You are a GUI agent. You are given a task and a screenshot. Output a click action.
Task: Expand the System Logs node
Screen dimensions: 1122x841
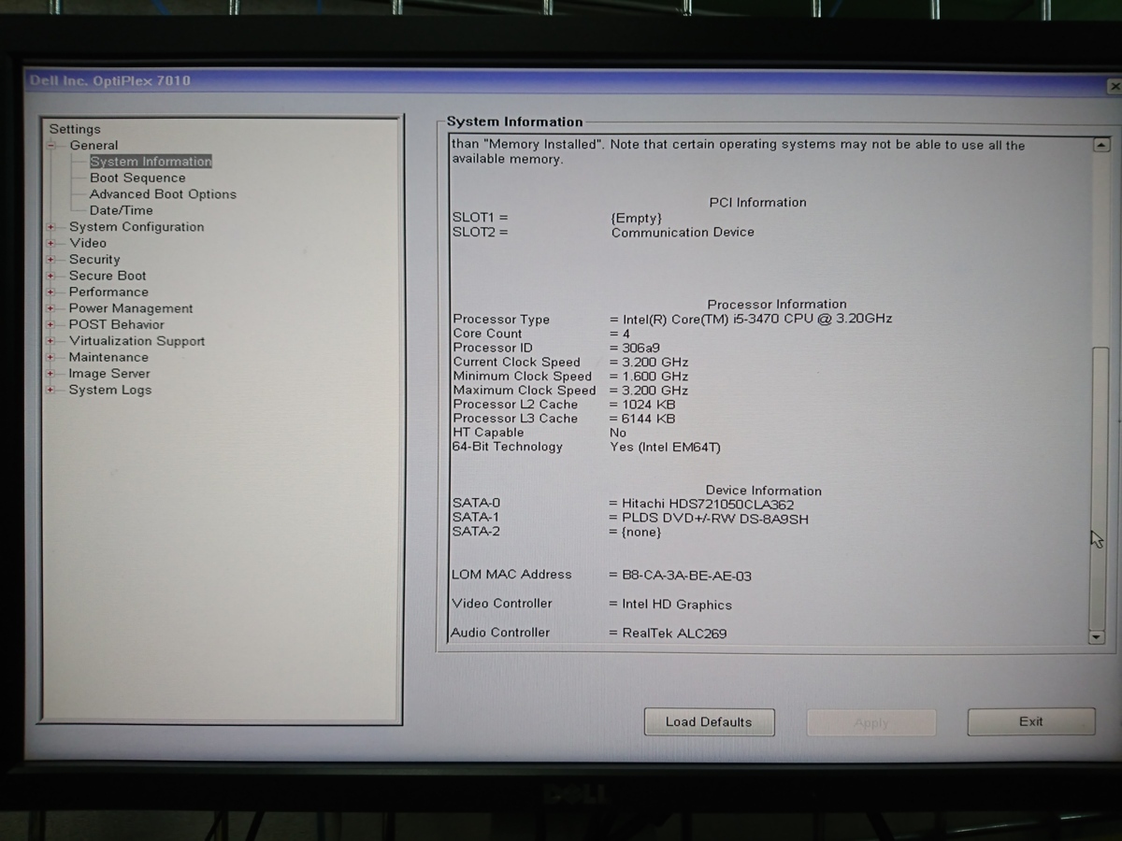point(50,390)
